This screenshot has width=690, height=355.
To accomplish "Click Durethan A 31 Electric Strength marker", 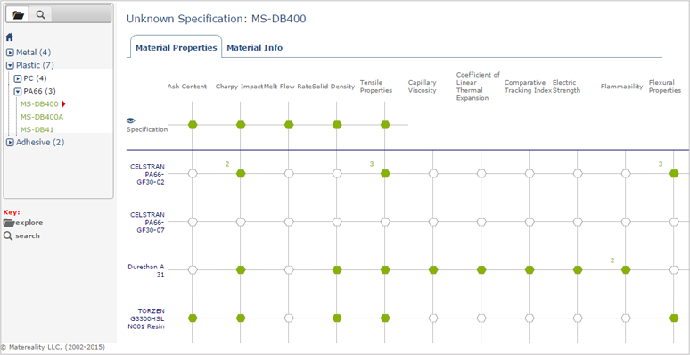I will (x=578, y=270).
